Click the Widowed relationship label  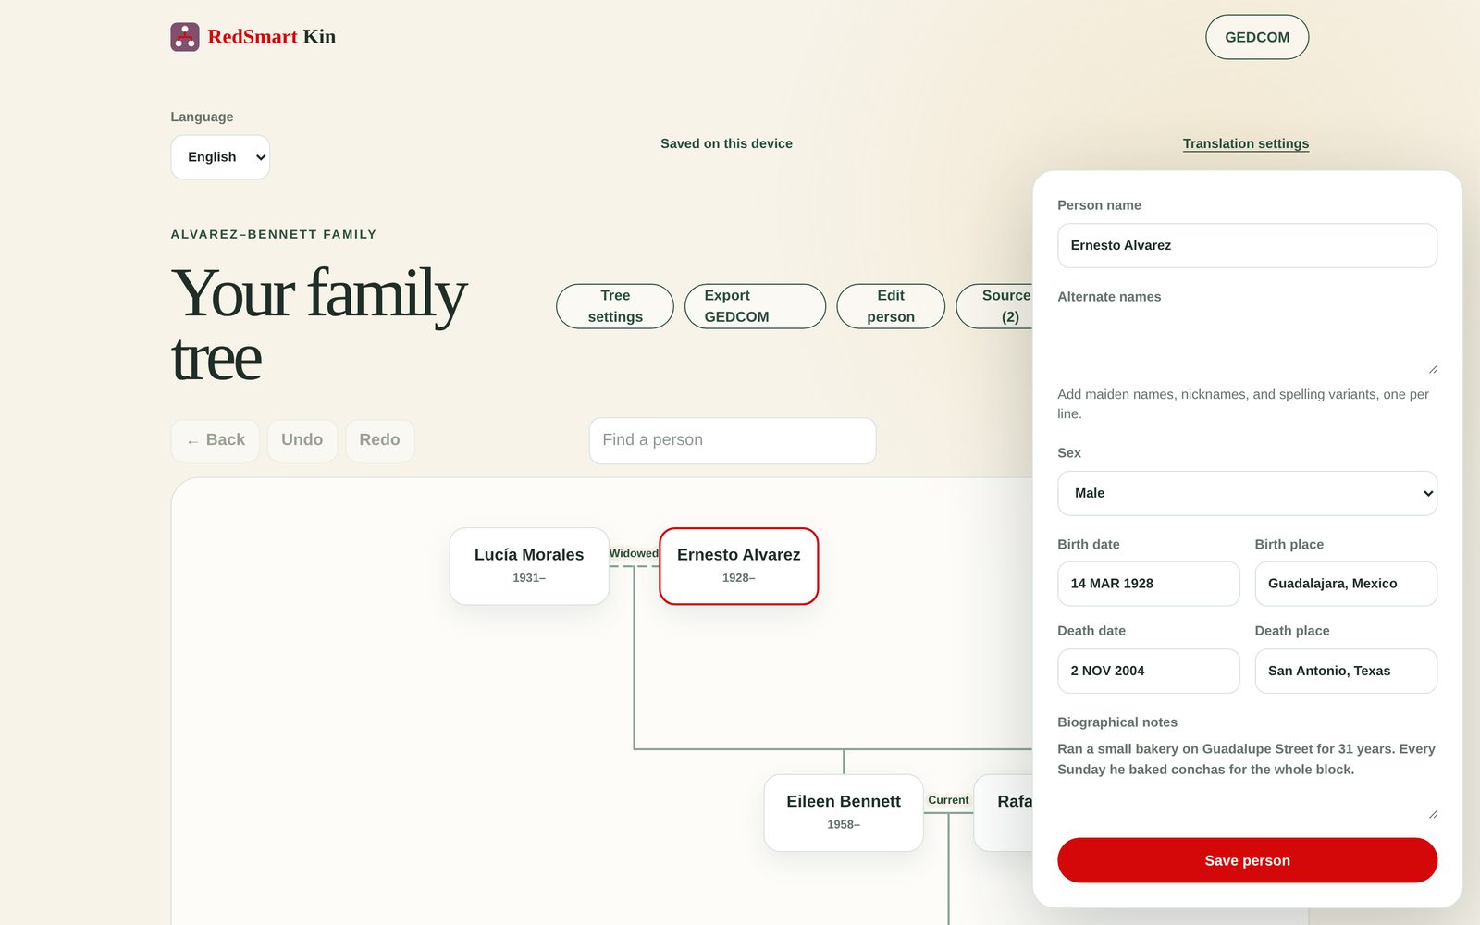(x=634, y=553)
